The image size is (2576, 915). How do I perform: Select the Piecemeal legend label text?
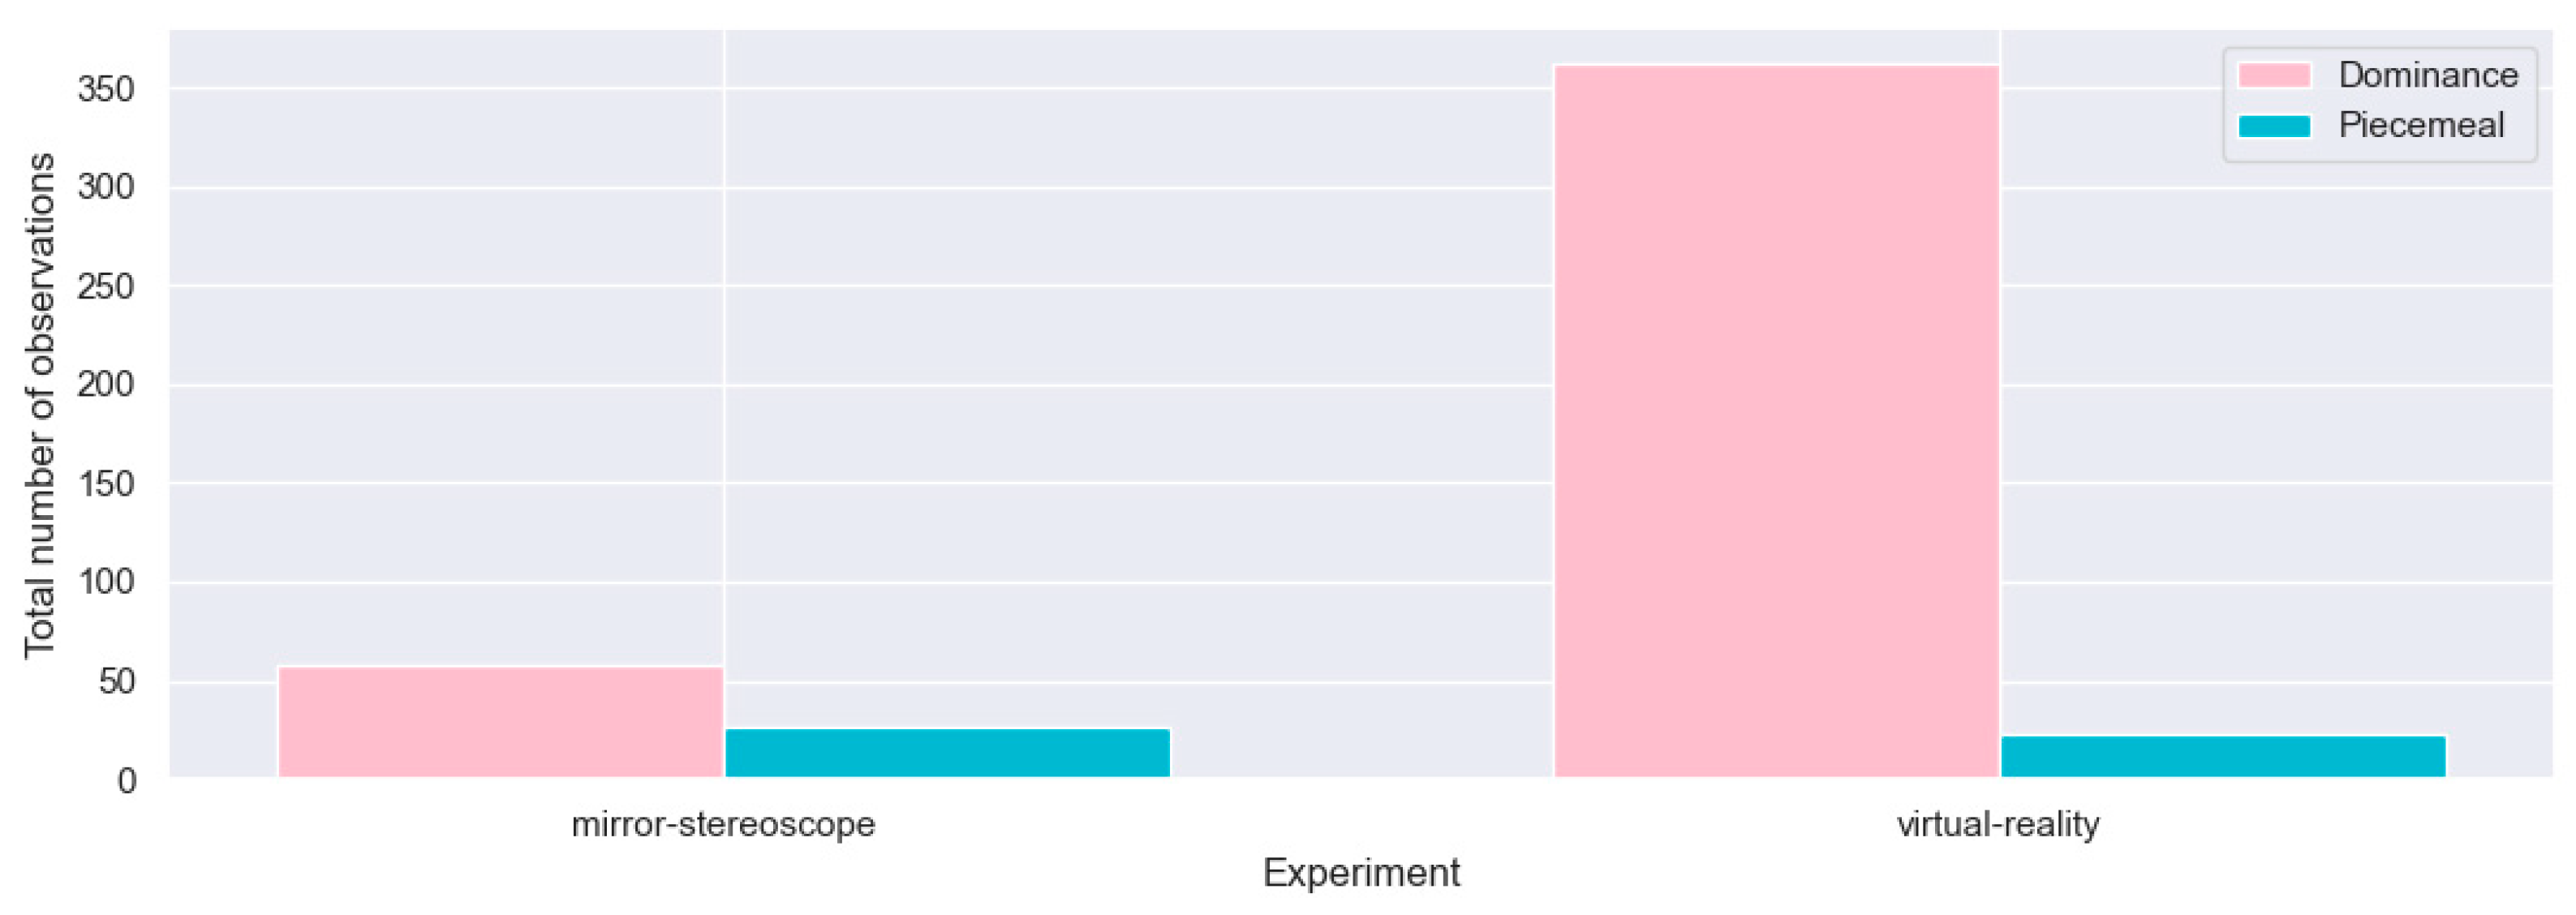2421,126
